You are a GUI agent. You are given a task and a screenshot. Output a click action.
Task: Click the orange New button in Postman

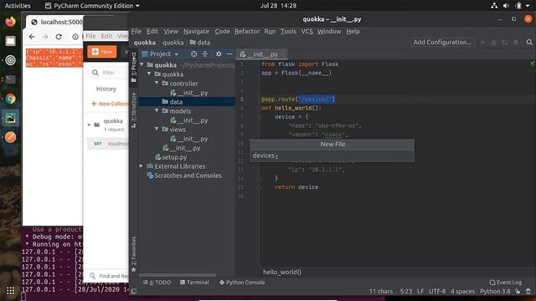[102, 52]
